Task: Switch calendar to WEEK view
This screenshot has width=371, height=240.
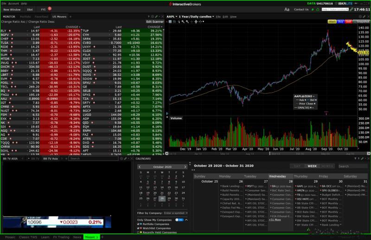Action: pyautogui.click(x=312, y=166)
